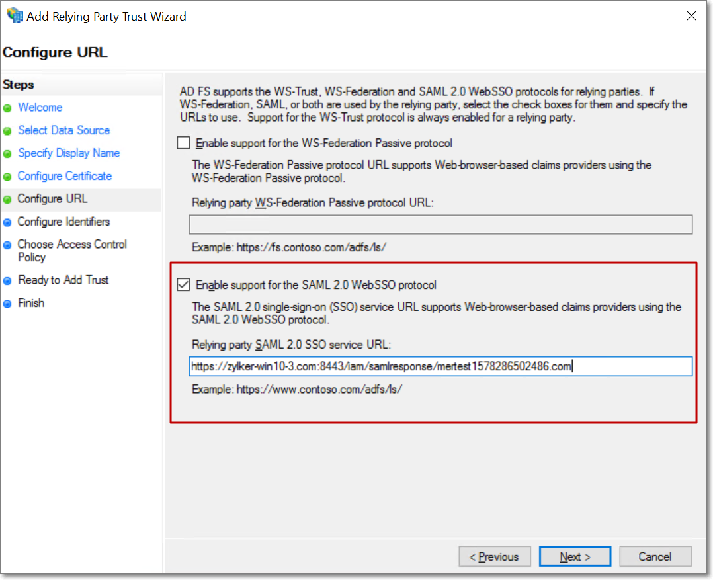Click the blue bullet beside Ready to Add Trust
Screen dimensions: 713x580
click(7, 281)
